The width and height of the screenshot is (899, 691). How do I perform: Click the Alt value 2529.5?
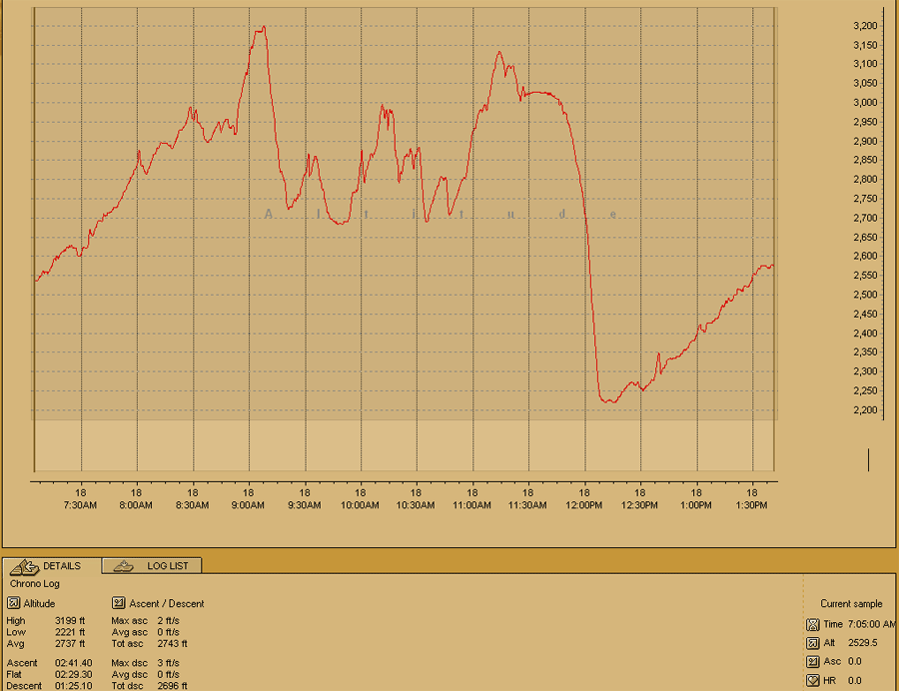(x=863, y=642)
